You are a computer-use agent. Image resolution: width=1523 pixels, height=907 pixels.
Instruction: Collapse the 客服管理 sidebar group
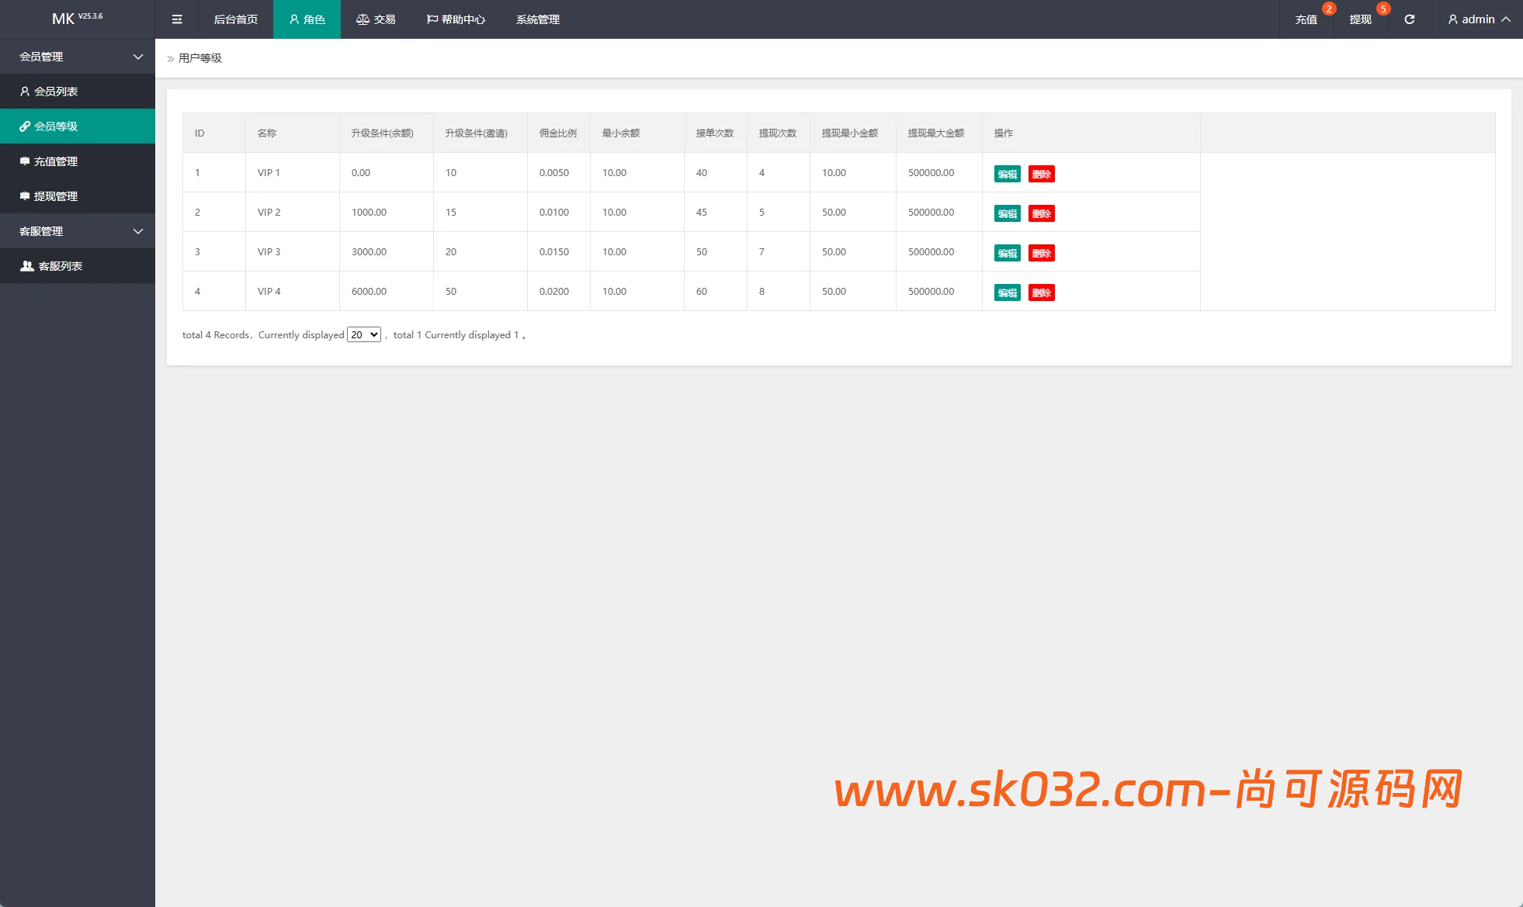tap(78, 231)
